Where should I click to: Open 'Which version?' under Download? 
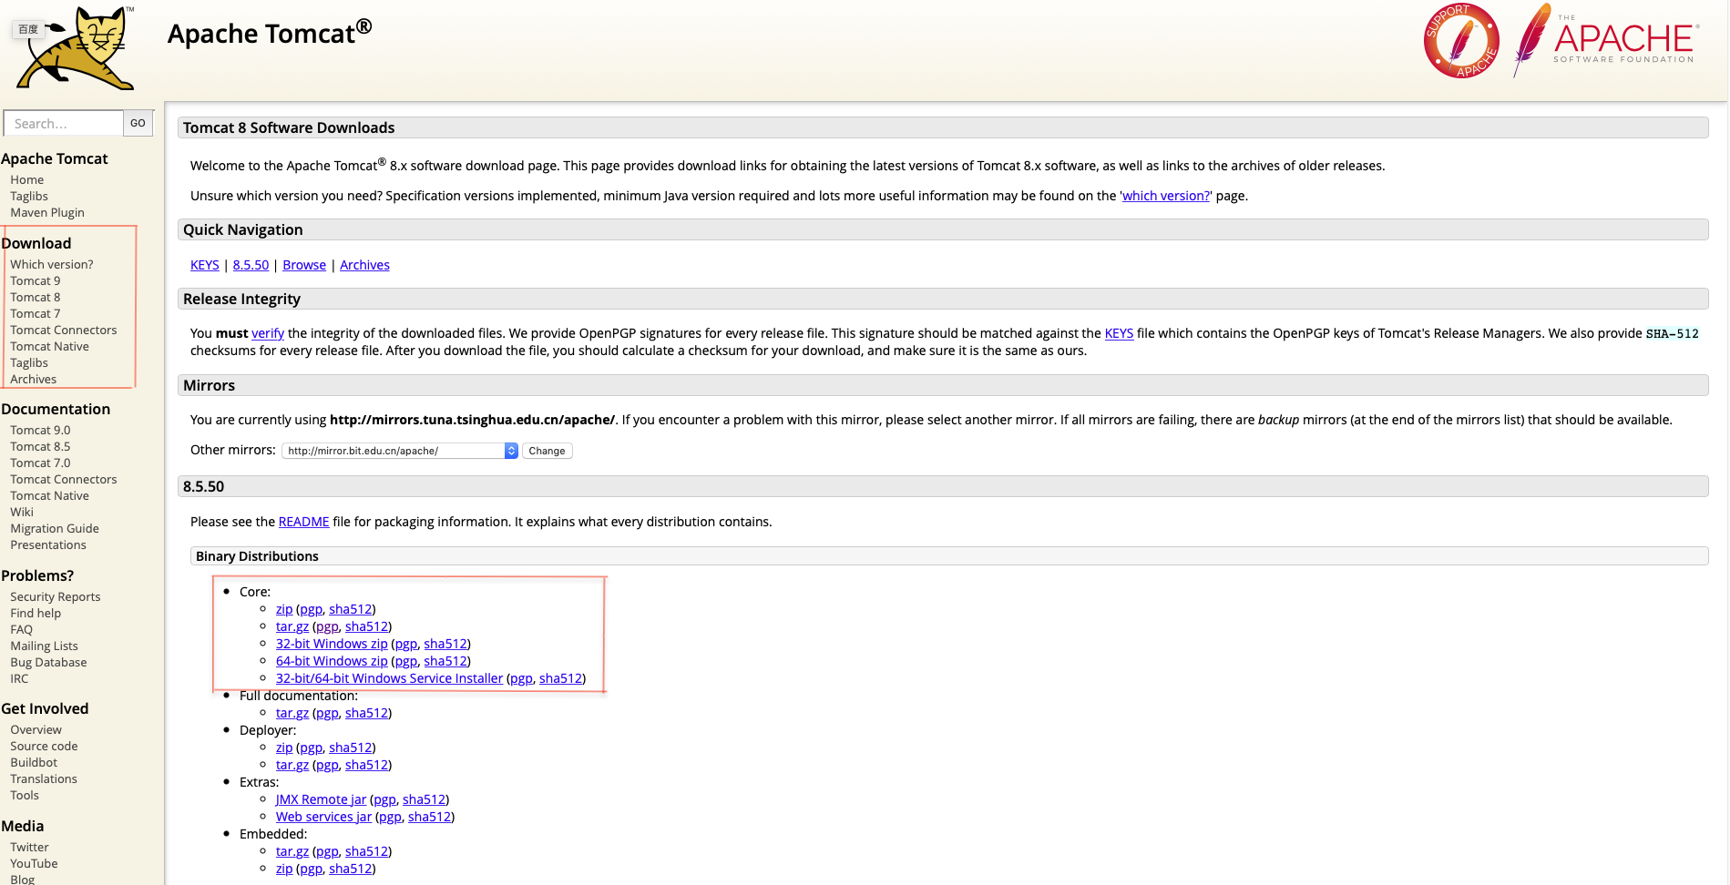click(x=52, y=264)
